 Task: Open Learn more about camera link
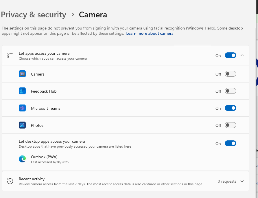[150, 33]
